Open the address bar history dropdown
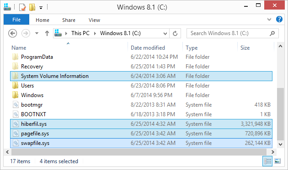The image size is (288, 170). tap(165, 34)
